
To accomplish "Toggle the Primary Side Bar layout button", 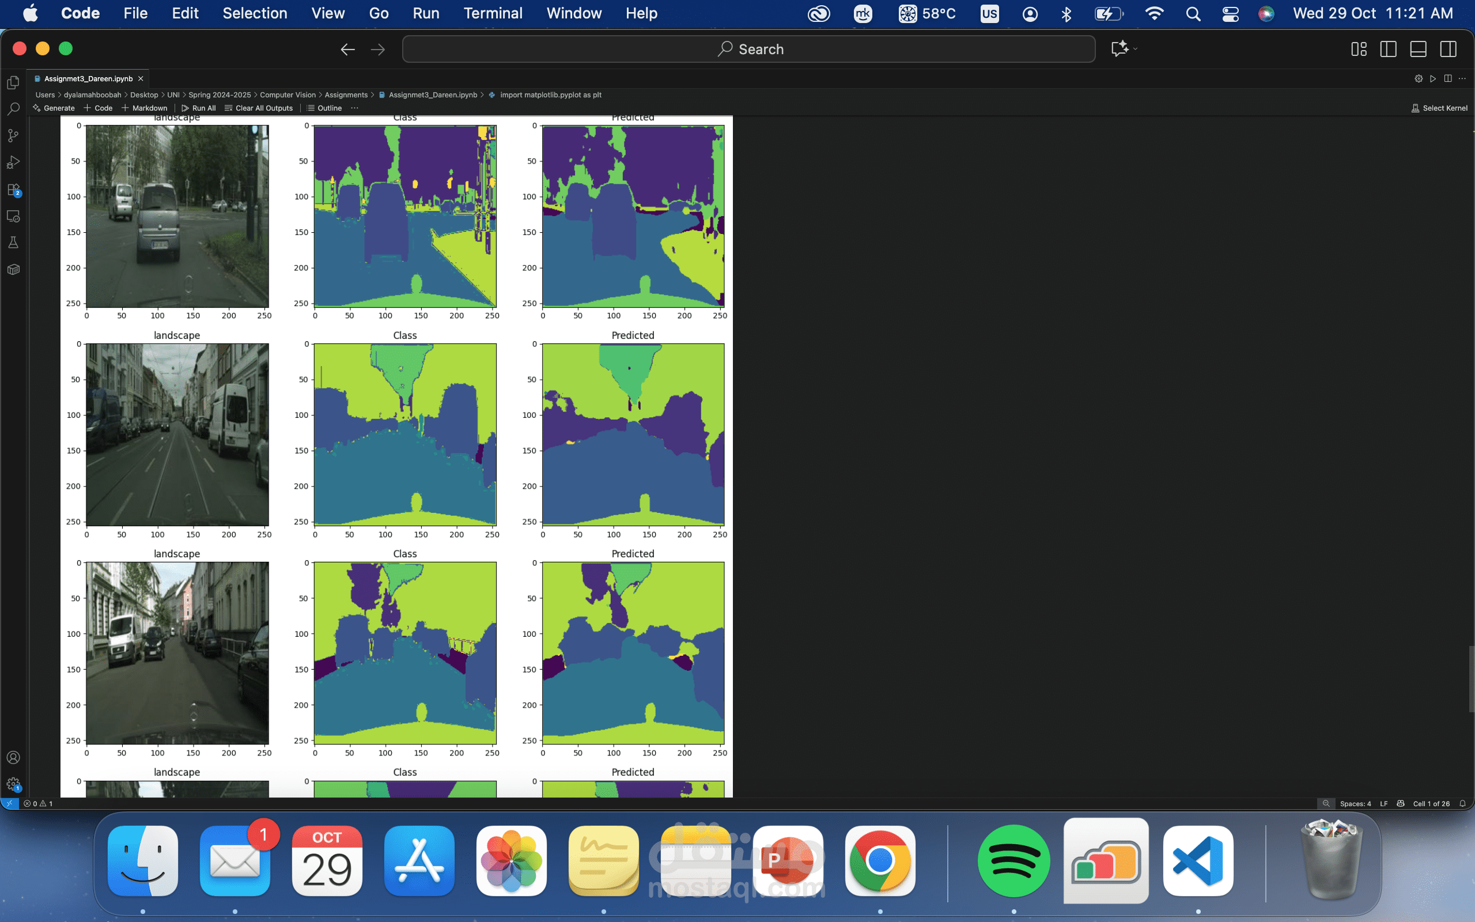I will coord(1388,50).
